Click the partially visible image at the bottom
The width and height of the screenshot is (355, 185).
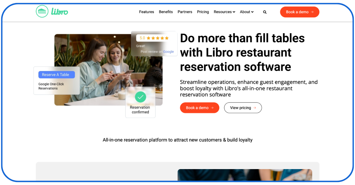pos(245,175)
